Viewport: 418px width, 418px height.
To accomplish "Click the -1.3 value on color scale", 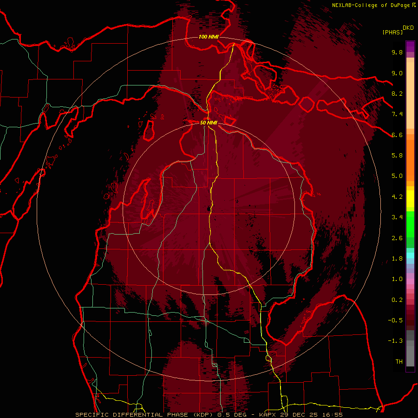I will point(395,341).
